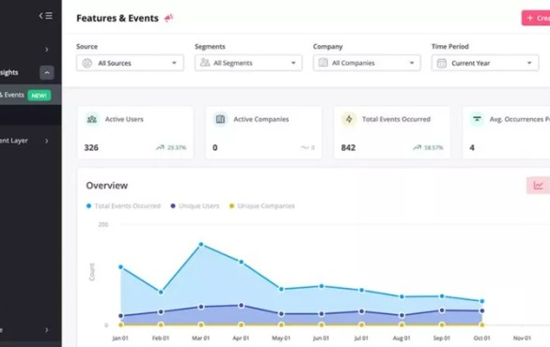The width and height of the screenshot is (550, 347).
Task: Click the megaphone icon beside Features & Events
Action: point(168,18)
